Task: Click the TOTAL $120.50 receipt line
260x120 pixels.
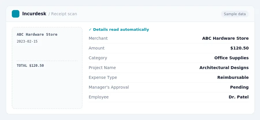Action: 30,66
